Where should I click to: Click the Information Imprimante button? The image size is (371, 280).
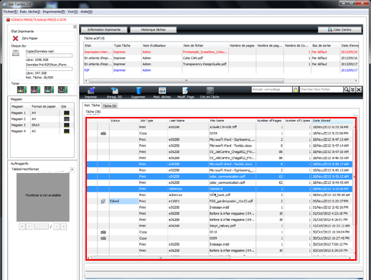(104, 29)
